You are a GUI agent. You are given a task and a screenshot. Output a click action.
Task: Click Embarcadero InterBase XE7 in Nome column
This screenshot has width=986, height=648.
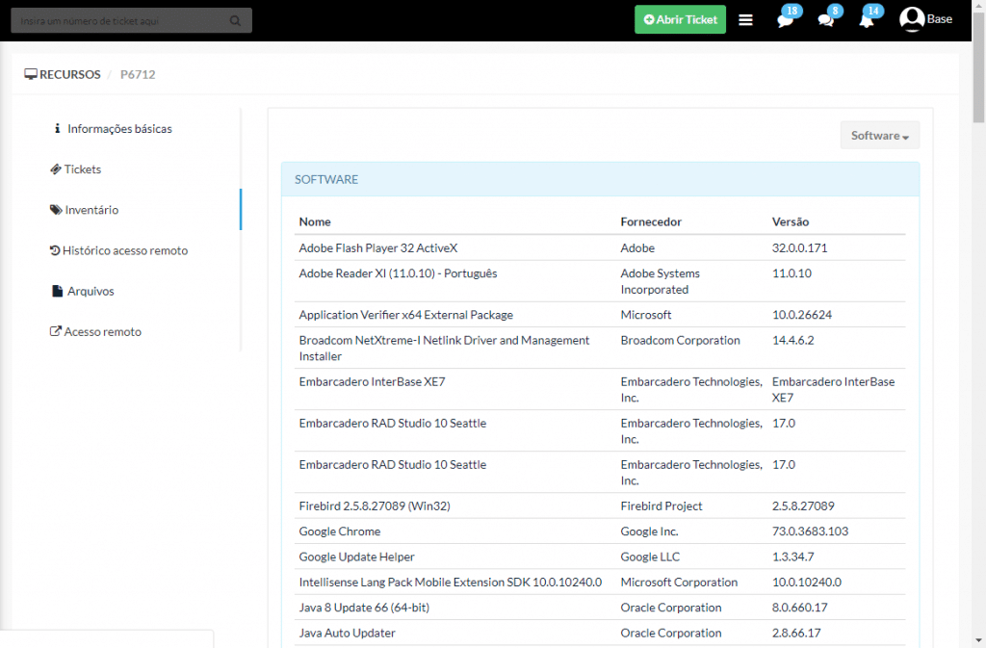coord(372,381)
